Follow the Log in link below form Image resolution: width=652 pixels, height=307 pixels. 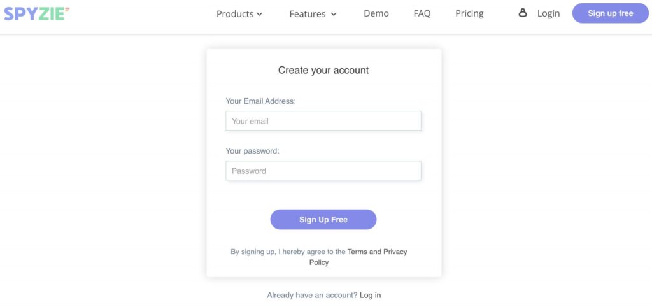(x=370, y=296)
